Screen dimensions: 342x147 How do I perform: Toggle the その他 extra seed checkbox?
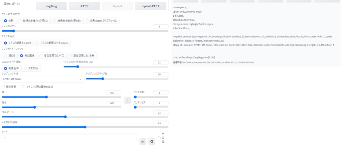click(x=159, y=138)
